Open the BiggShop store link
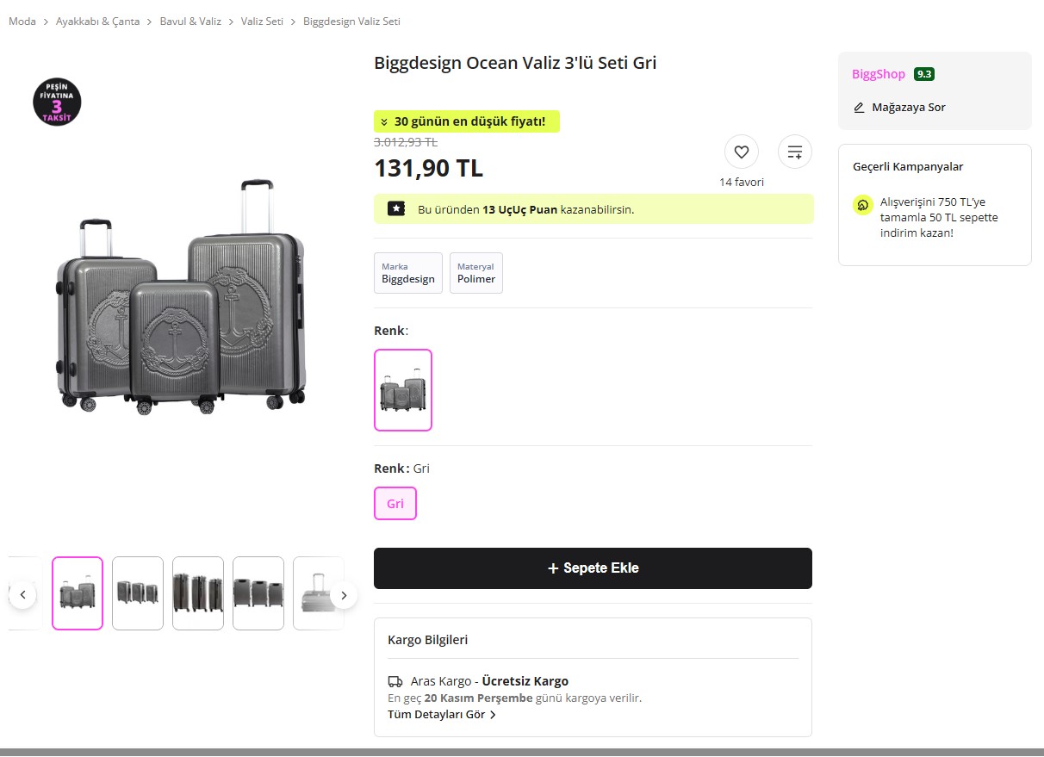 (878, 74)
